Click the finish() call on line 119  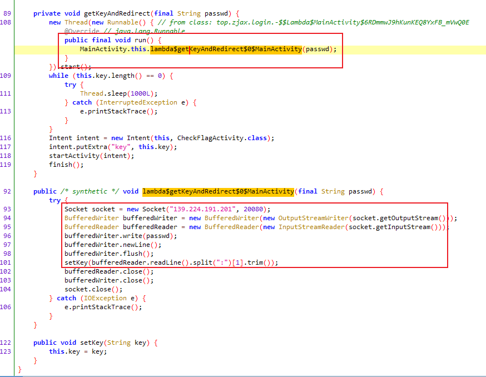[x=65, y=165]
